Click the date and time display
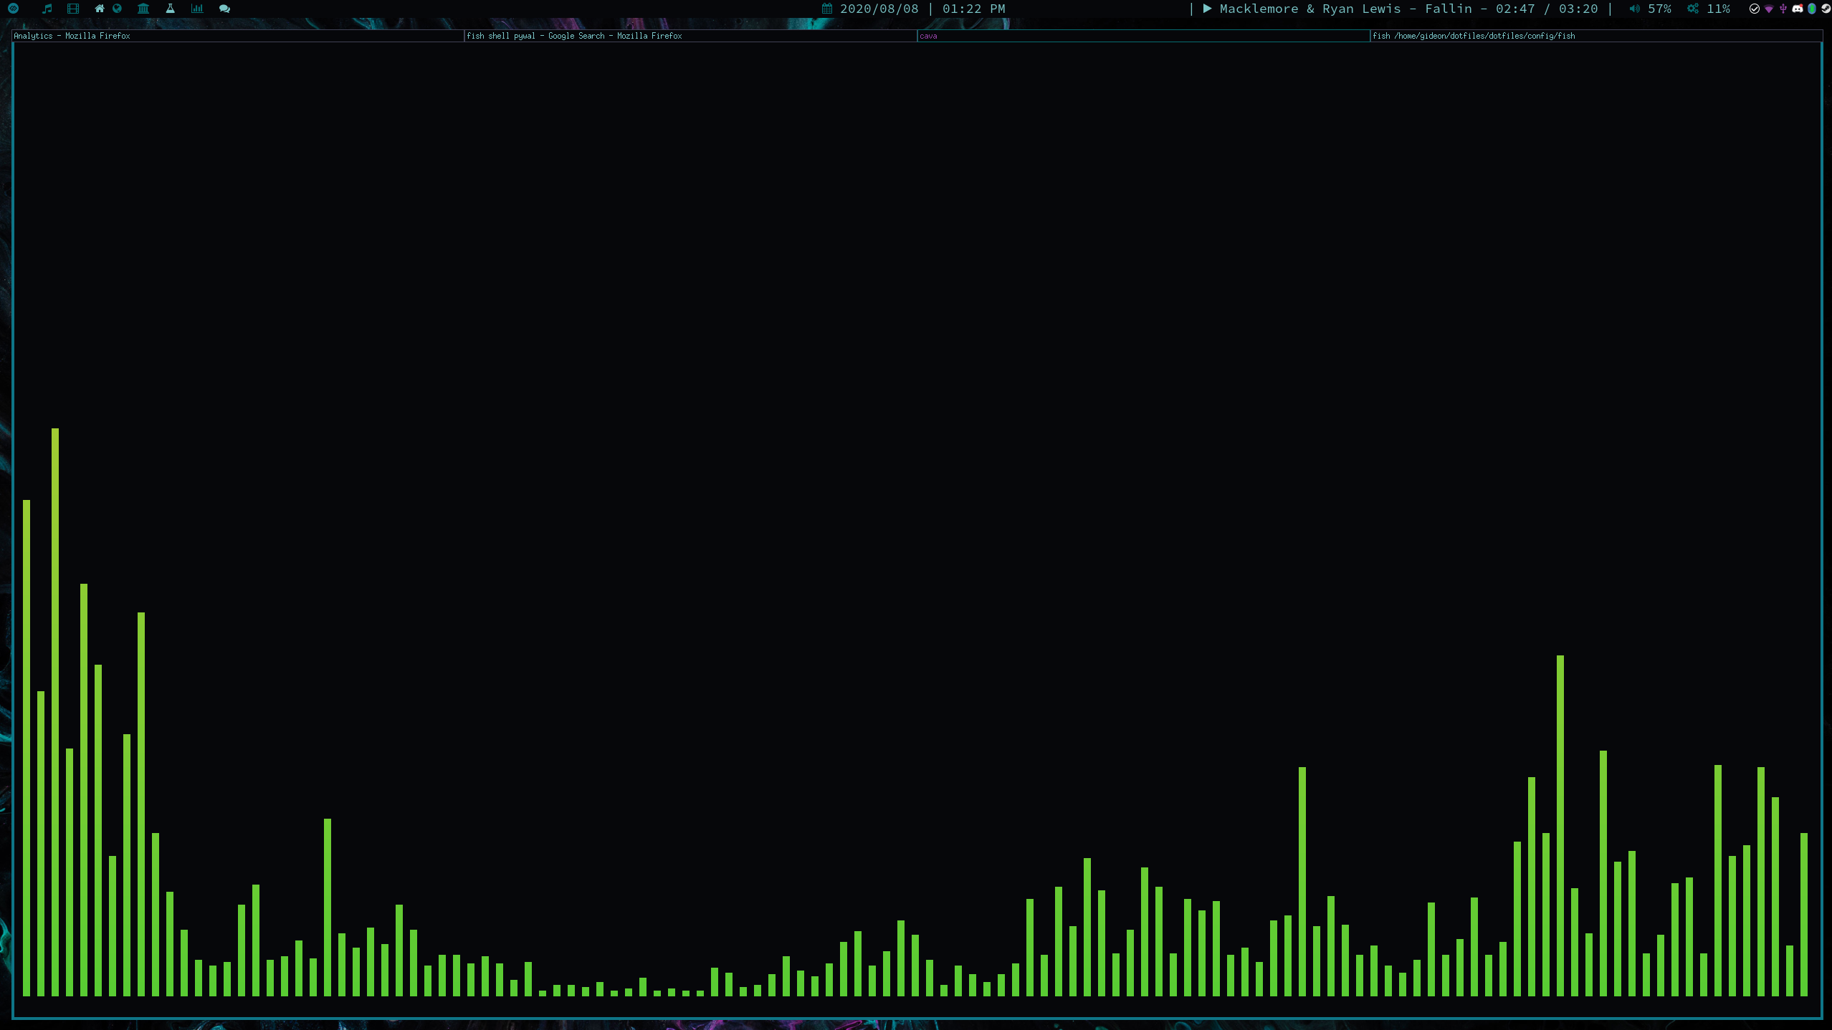 (x=914, y=9)
